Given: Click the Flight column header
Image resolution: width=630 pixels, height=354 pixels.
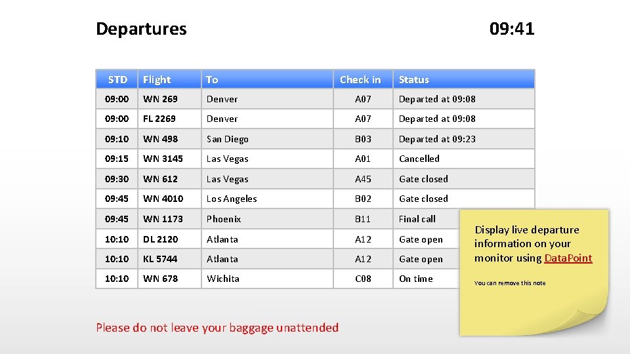Looking at the screenshot, I should click(169, 79).
